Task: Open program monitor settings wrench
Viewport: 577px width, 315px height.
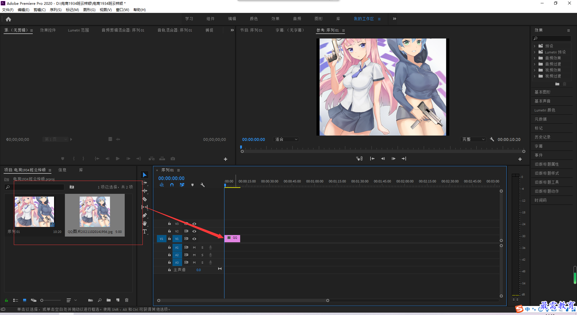Action: pyautogui.click(x=492, y=139)
